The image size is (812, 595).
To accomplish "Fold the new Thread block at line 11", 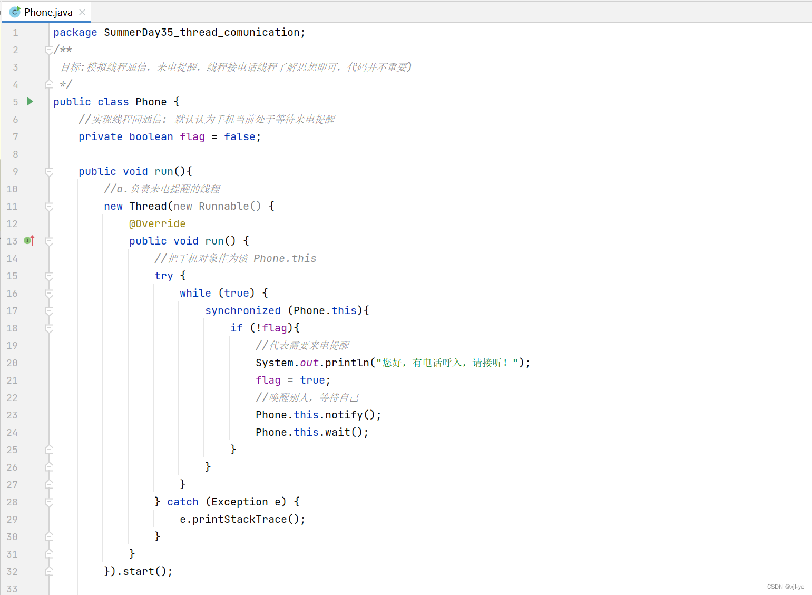I will 49,207.
